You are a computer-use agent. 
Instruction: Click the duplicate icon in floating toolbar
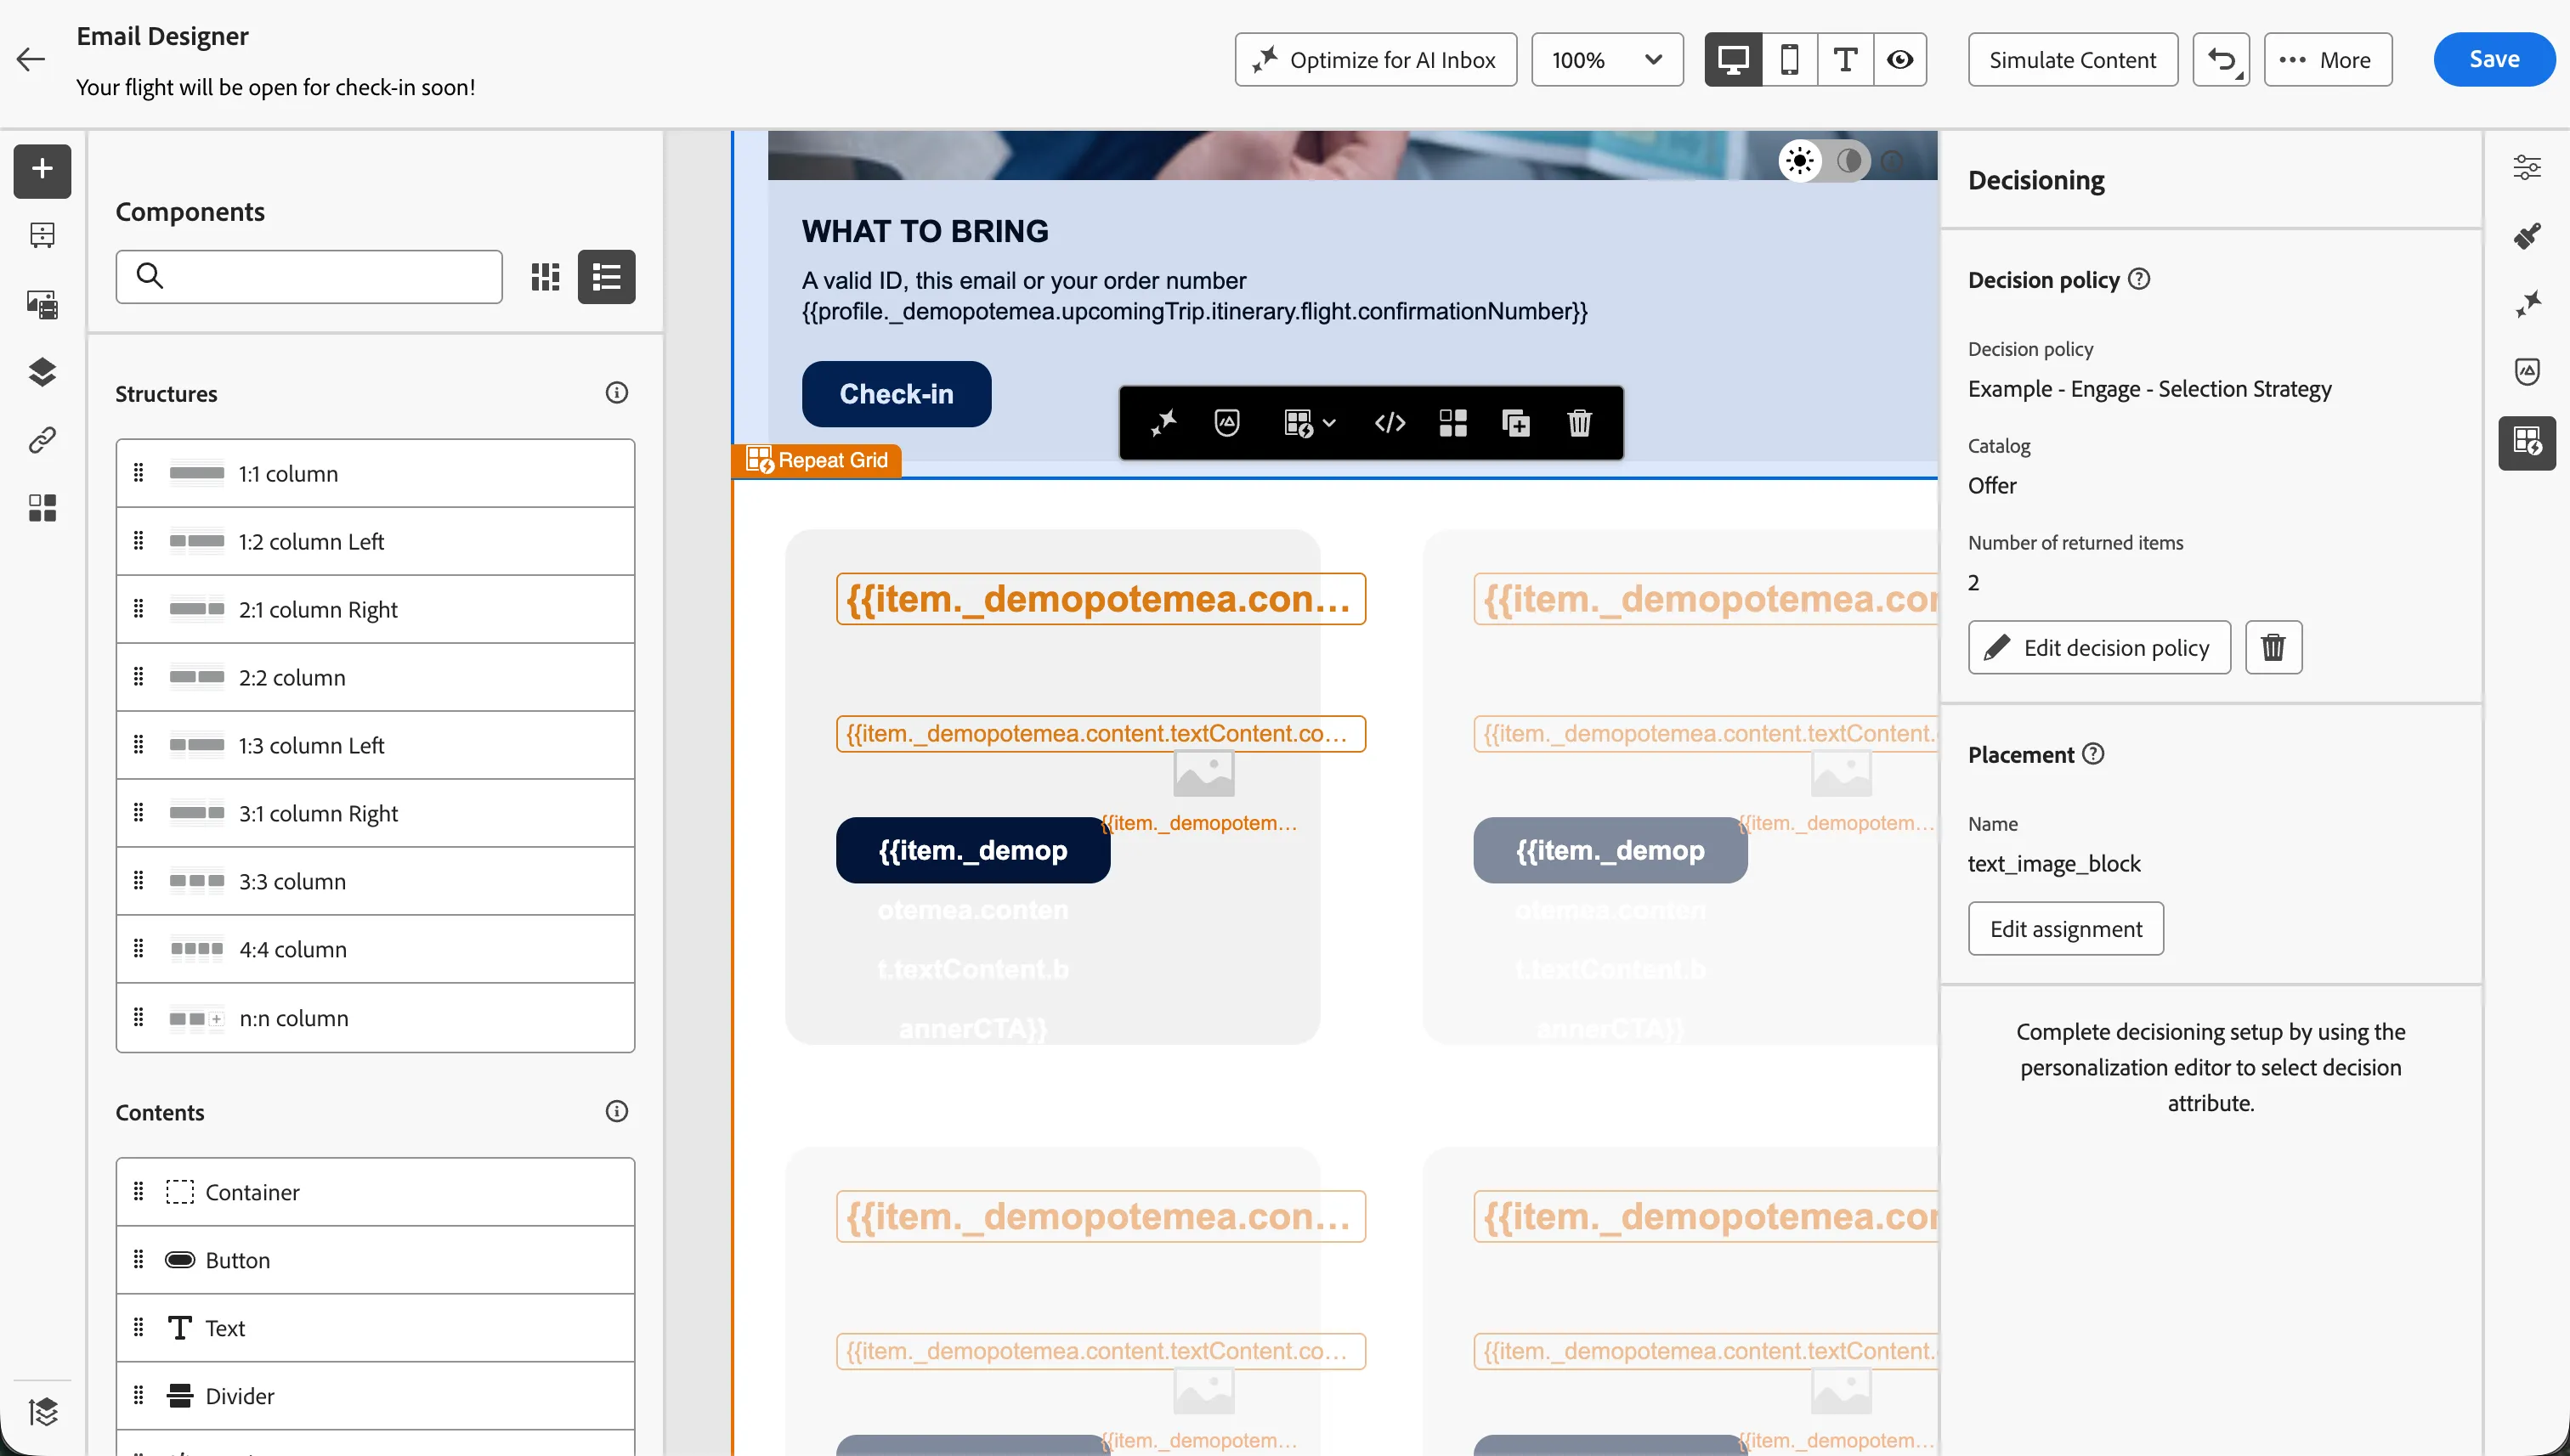pyautogui.click(x=1515, y=423)
